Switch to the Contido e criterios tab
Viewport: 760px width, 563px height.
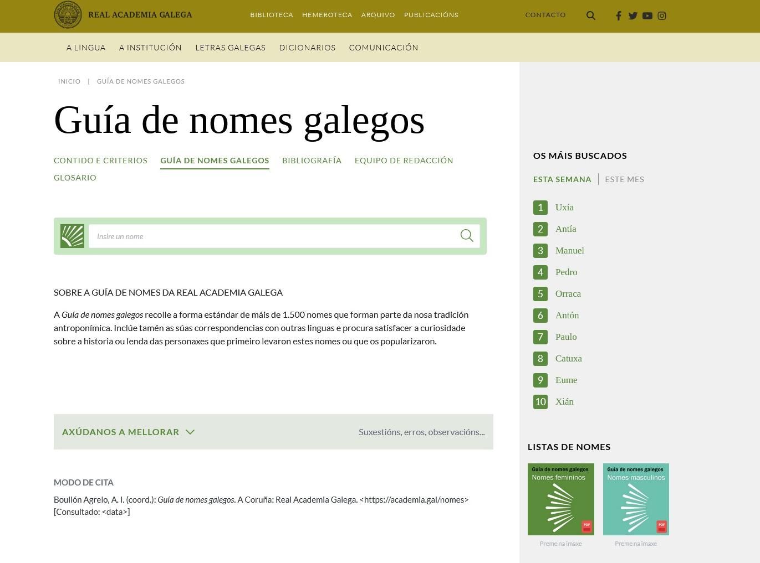pyautogui.click(x=100, y=161)
